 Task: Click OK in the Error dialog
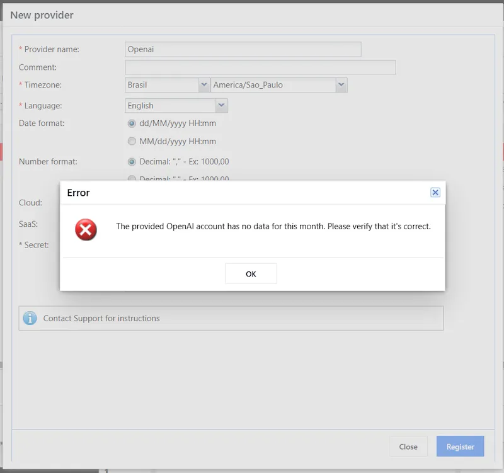point(251,274)
